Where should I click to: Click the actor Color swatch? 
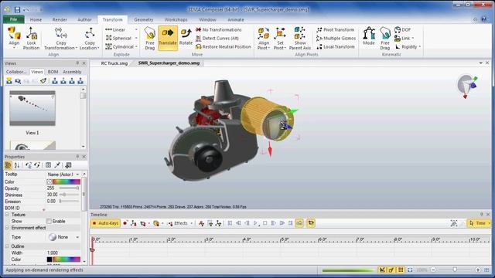click(63, 182)
